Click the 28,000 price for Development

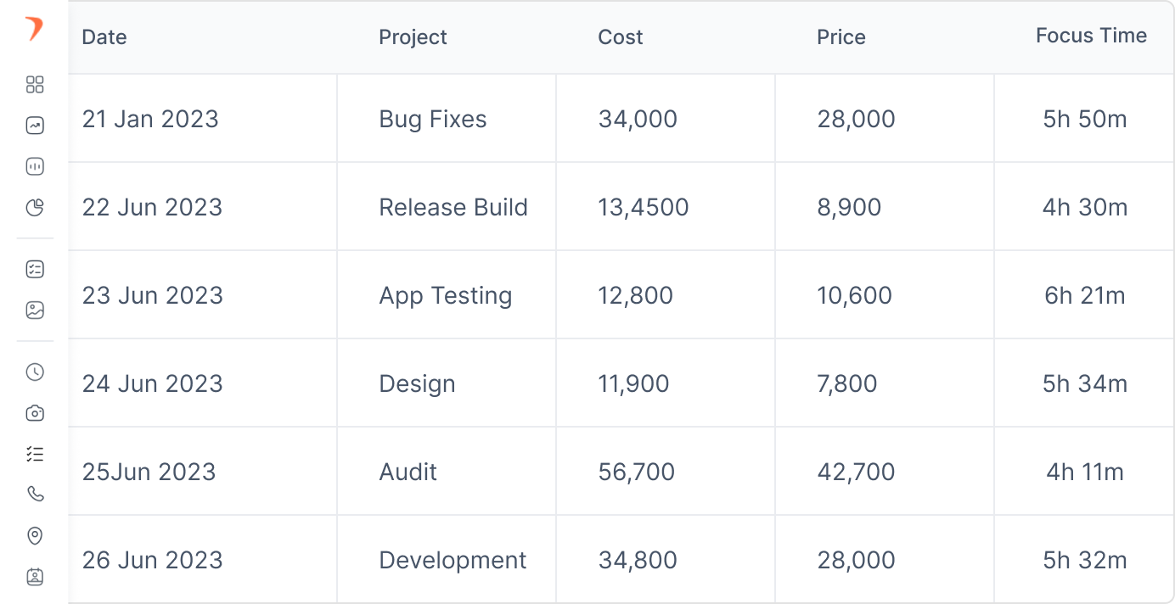[857, 560]
